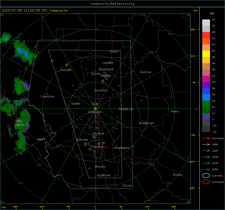Click the Strathmore label
The height and width of the screenshot is (210, 225).
pos(121,148)
